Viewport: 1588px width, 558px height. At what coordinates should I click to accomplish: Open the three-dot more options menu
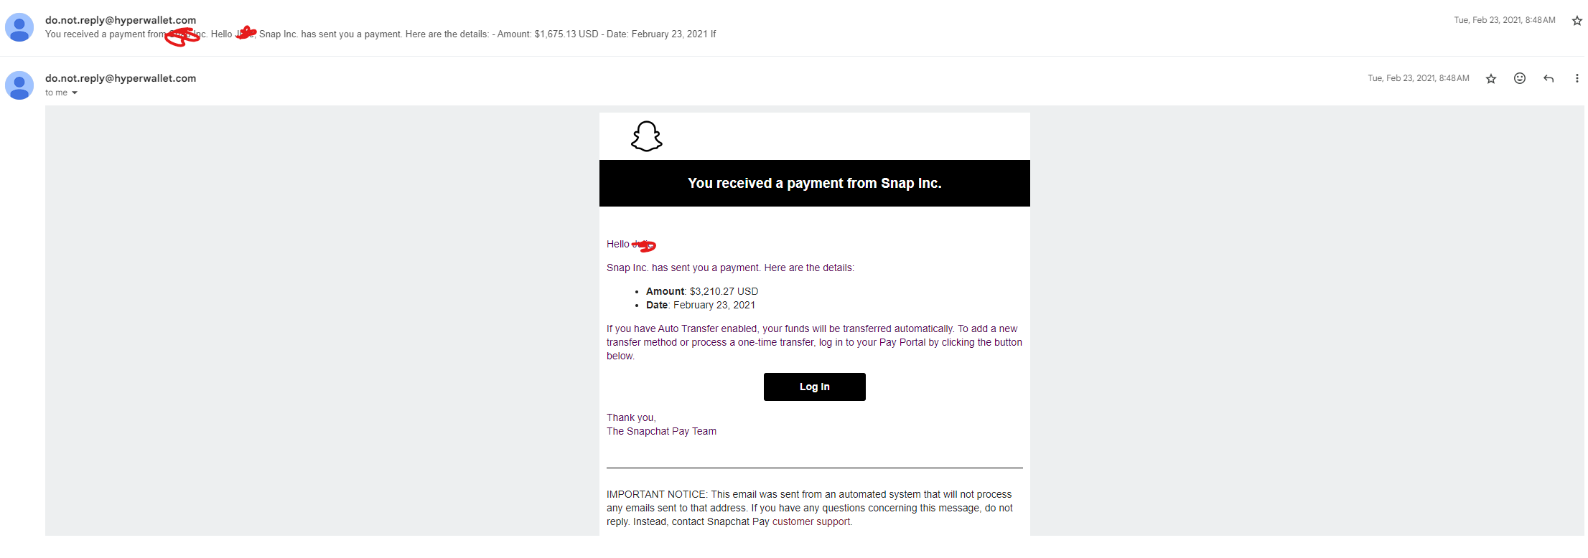tap(1577, 78)
